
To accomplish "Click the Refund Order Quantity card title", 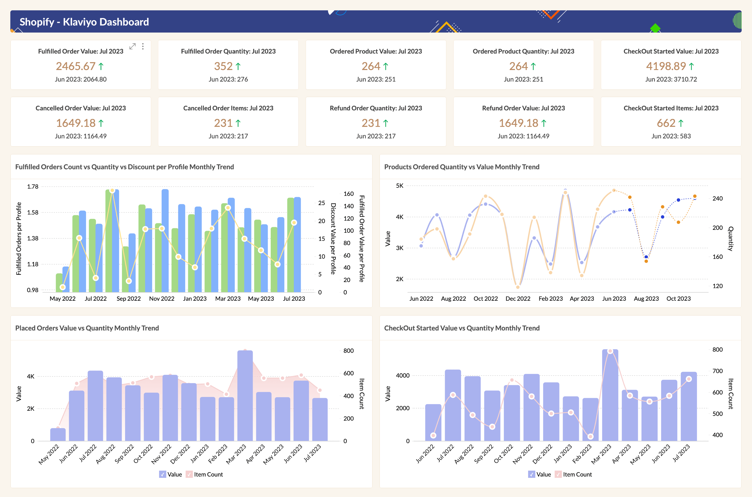I will [376, 108].
